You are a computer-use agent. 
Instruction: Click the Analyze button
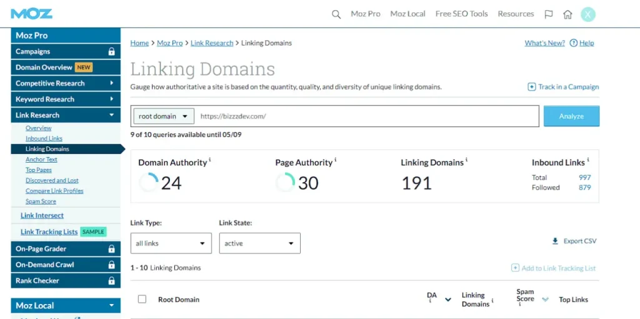pos(571,116)
